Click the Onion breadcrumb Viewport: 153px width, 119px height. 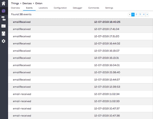[x=39, y=3]
